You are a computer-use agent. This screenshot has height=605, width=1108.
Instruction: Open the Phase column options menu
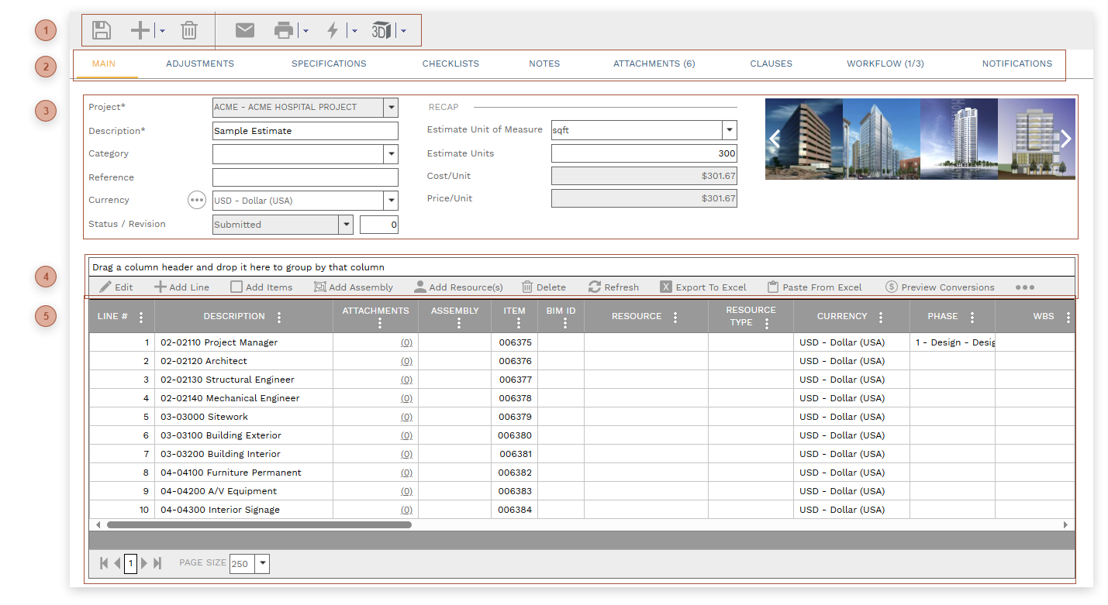point(972,318)
